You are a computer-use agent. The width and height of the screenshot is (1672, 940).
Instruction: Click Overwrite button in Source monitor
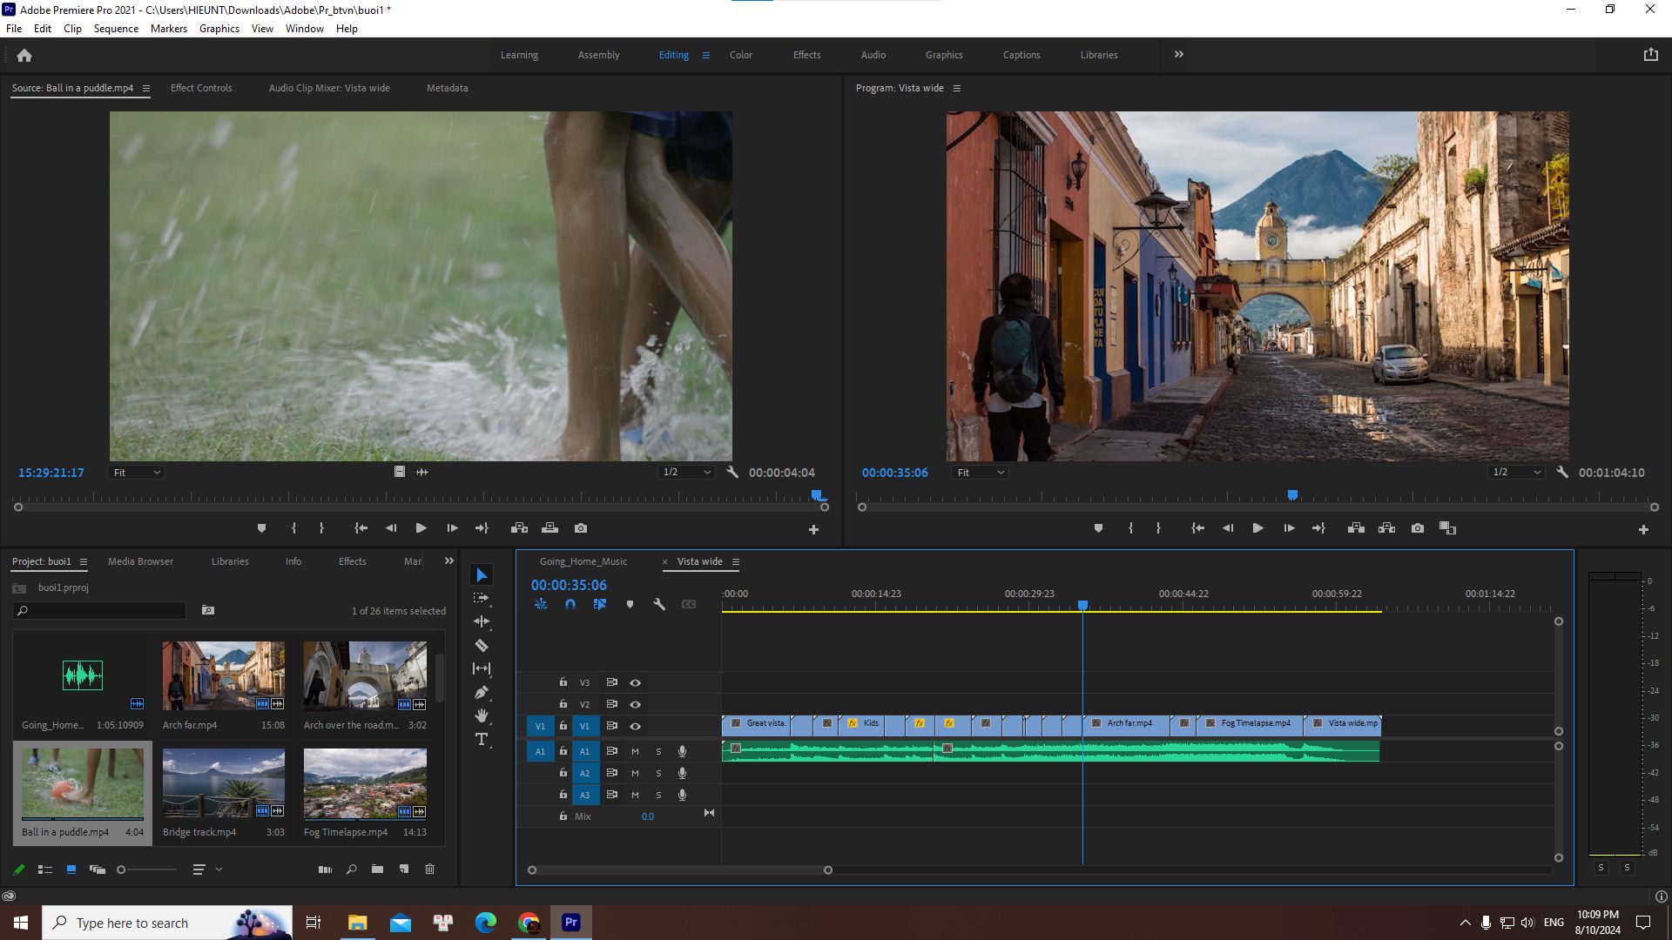point(550,528)
